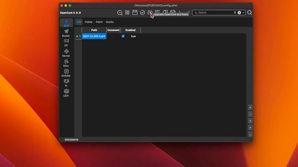
Task: Open the PI section in the sidebar
Action: (66, 83)
